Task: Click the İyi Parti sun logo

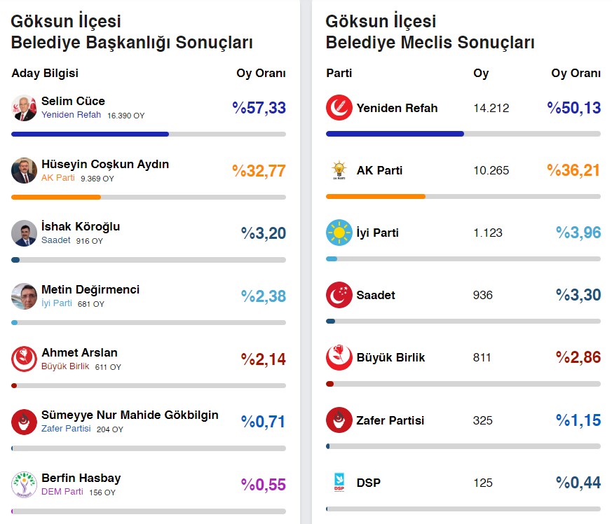Action: point(339,233)
